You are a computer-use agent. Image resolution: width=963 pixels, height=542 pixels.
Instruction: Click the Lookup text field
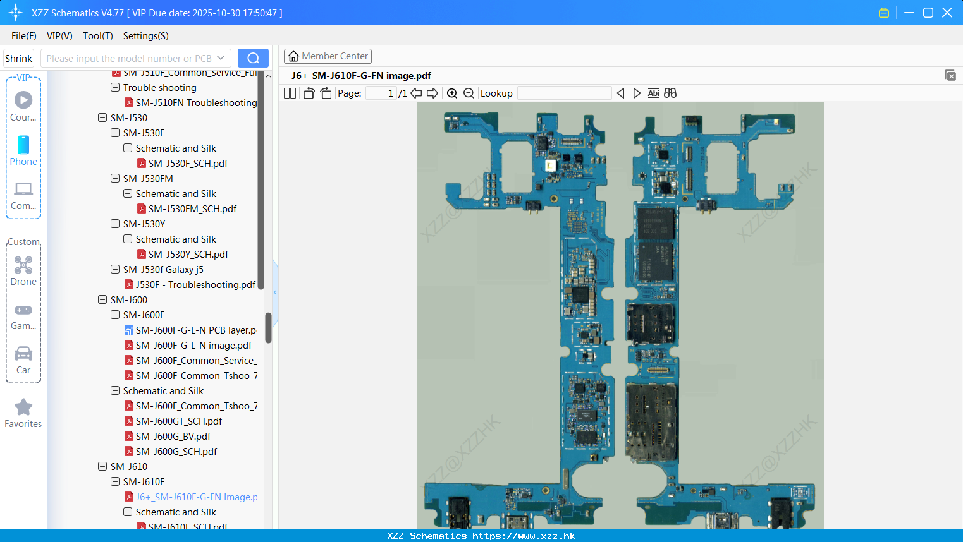click(x=565, y=93)
